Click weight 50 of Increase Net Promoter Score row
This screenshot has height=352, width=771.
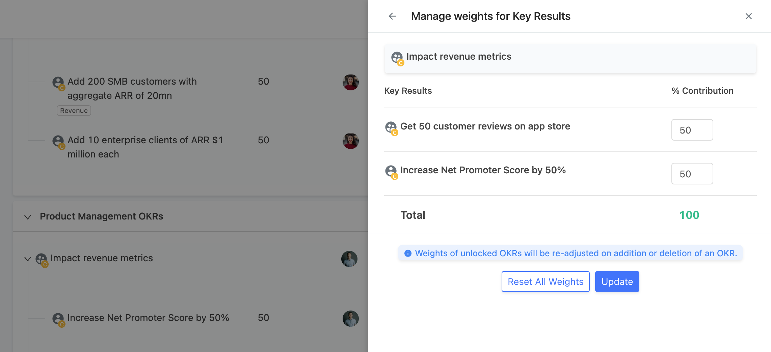[264, 318]
